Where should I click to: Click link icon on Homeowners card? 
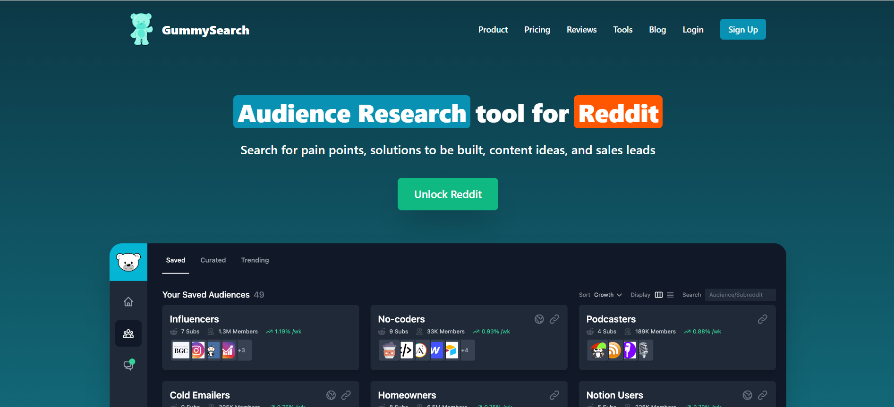554,395
